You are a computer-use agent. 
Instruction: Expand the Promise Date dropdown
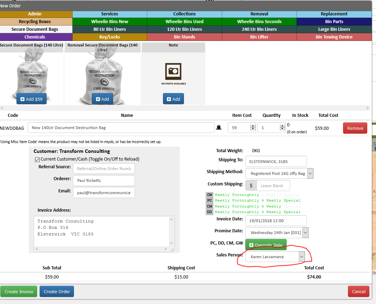(277, 233)
